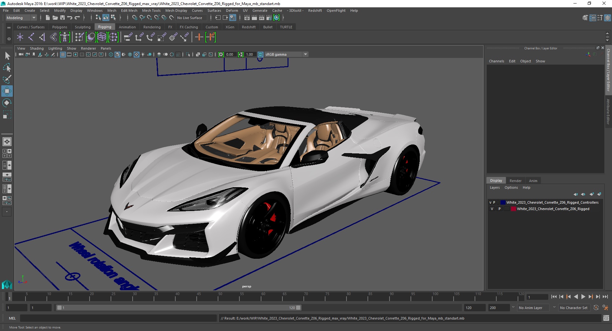Create layer from selected objects icon

point(599,194)
